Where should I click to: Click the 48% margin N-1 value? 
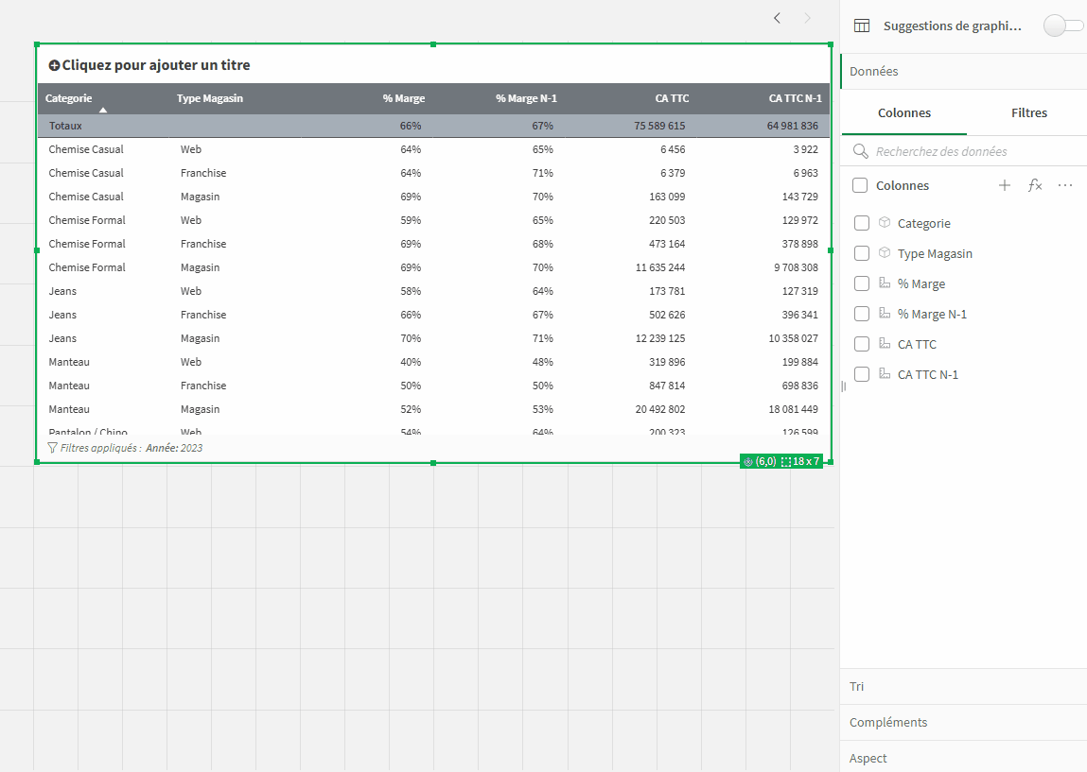[543, 362]
